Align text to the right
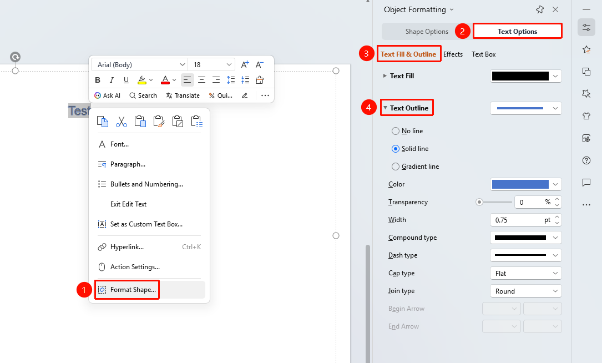Viewport: 602px width, 363px height. coord(216,80)
